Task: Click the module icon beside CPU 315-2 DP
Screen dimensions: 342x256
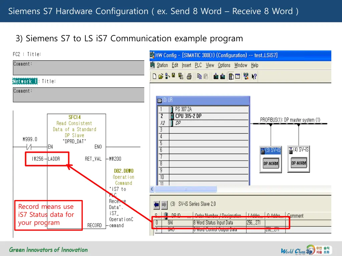Action: point(172,116)
